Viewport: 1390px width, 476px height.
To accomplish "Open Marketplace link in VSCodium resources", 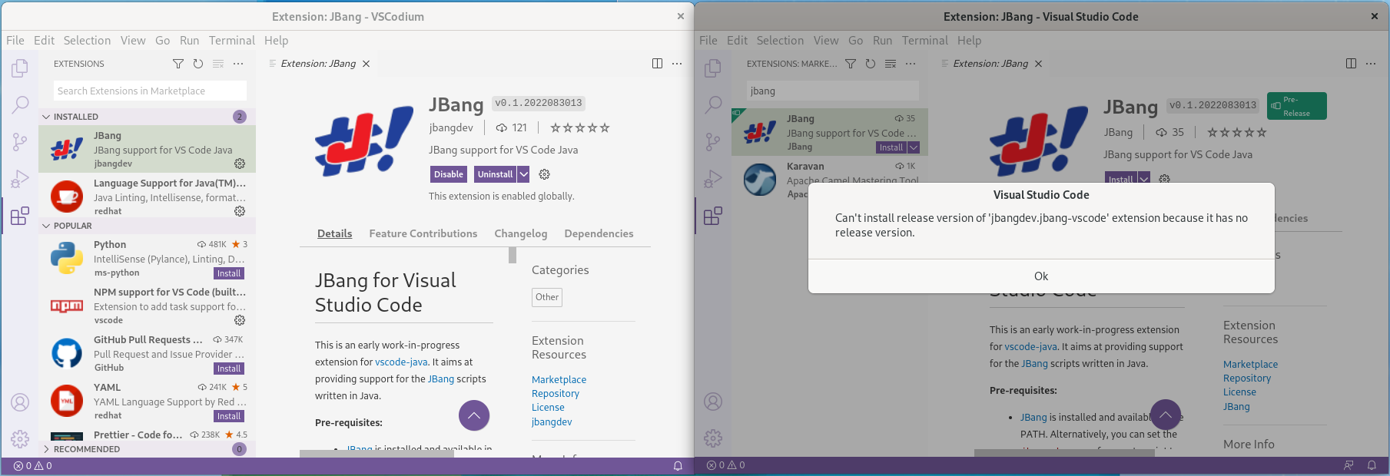I will click(559, 380).
